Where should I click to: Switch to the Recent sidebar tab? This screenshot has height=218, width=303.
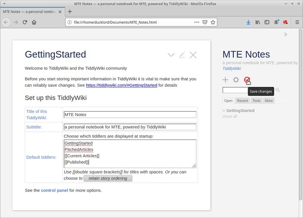(242, 101)
